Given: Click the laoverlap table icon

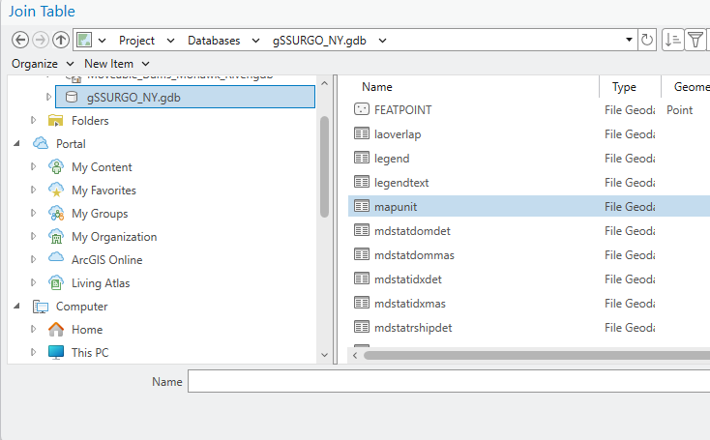Looking at the screenshot, I should click(x=362, y=133).
